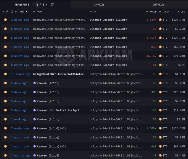Open the TOKEN column filter
188x159 pixels.
click(x=160, y=12)
